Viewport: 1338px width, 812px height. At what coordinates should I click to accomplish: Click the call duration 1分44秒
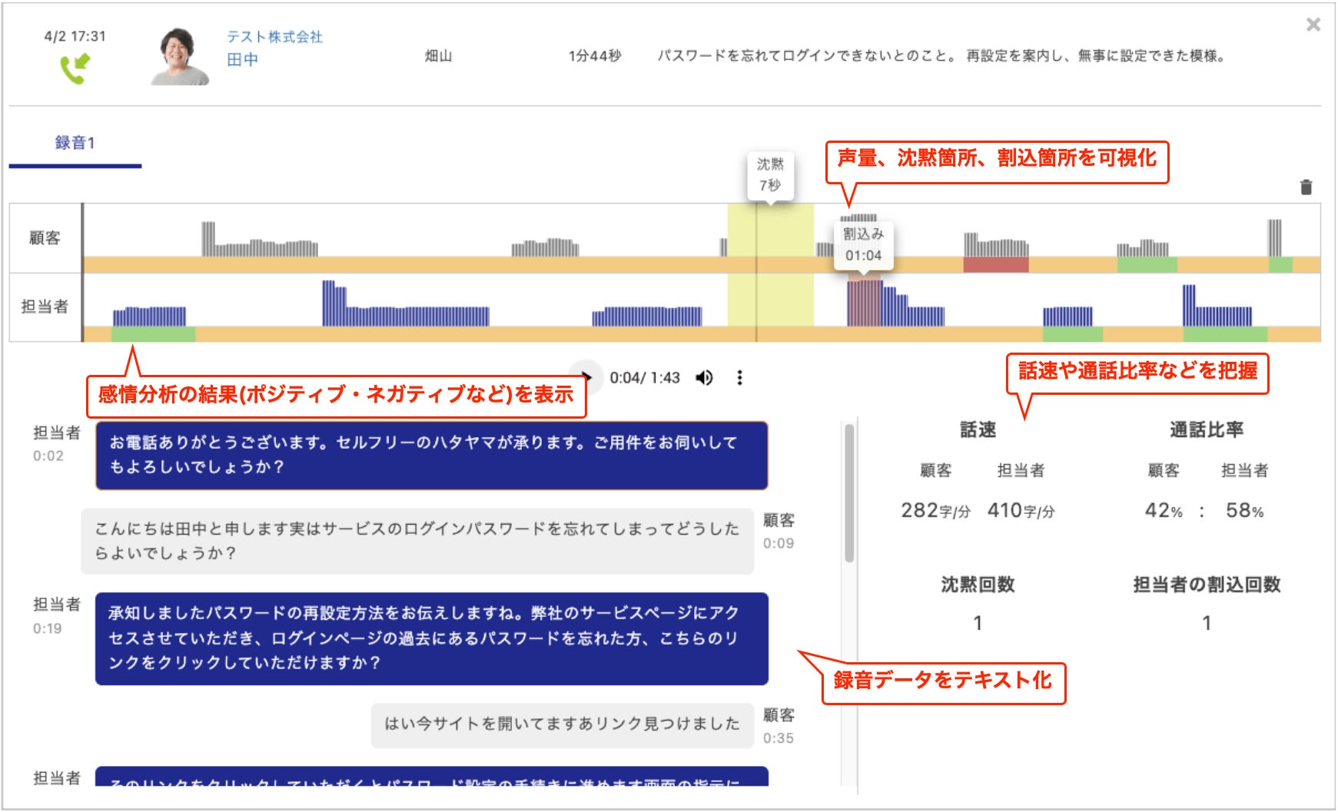pyautogui.click(x=595, y=56)
